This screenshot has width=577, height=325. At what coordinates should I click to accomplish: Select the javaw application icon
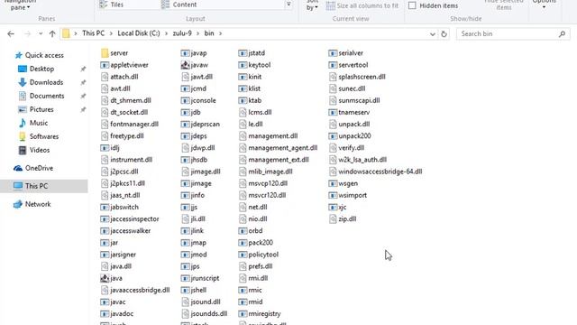(185, 65)
